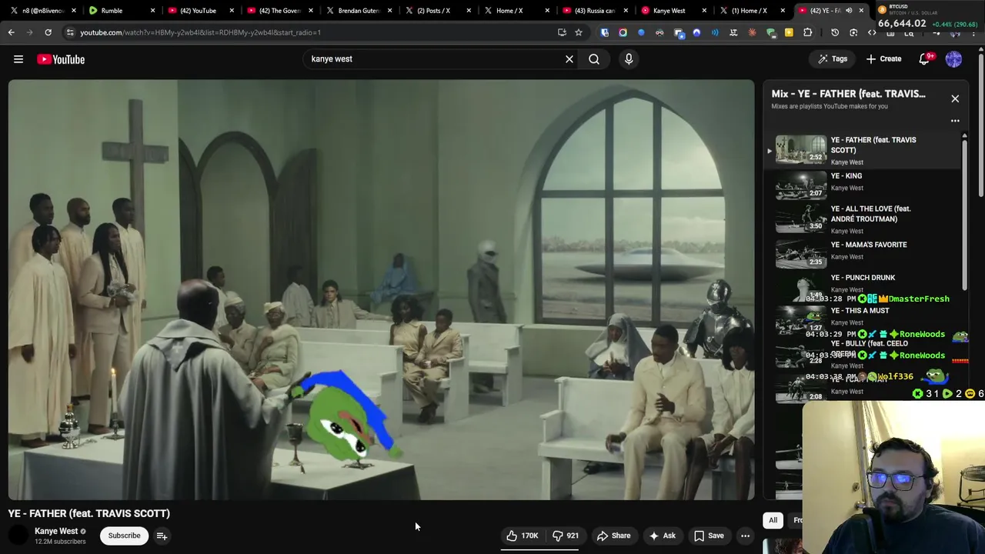Screen dimensions: 985x554
Task: Open the Ask AI button
Action: click(x=663, y=536)
